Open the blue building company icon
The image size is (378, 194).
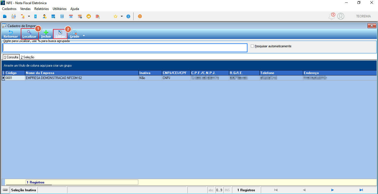(x=5, y=16)
